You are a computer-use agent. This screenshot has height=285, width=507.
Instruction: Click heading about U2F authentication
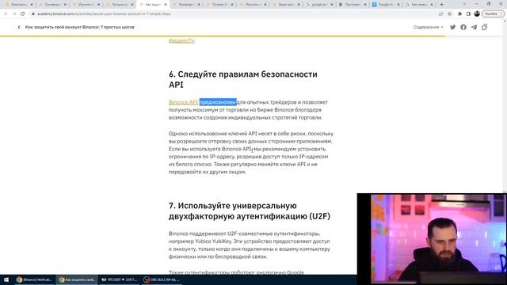250,211
